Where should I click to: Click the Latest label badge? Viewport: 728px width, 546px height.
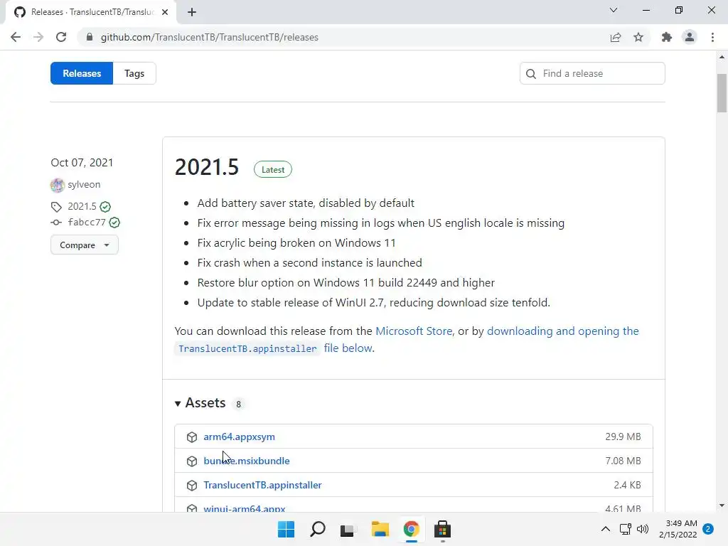(273, 169)
